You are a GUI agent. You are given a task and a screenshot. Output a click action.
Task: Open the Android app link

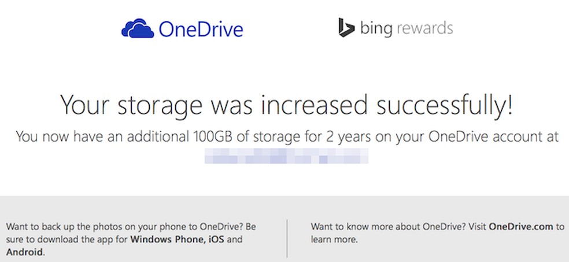[24, 252]
